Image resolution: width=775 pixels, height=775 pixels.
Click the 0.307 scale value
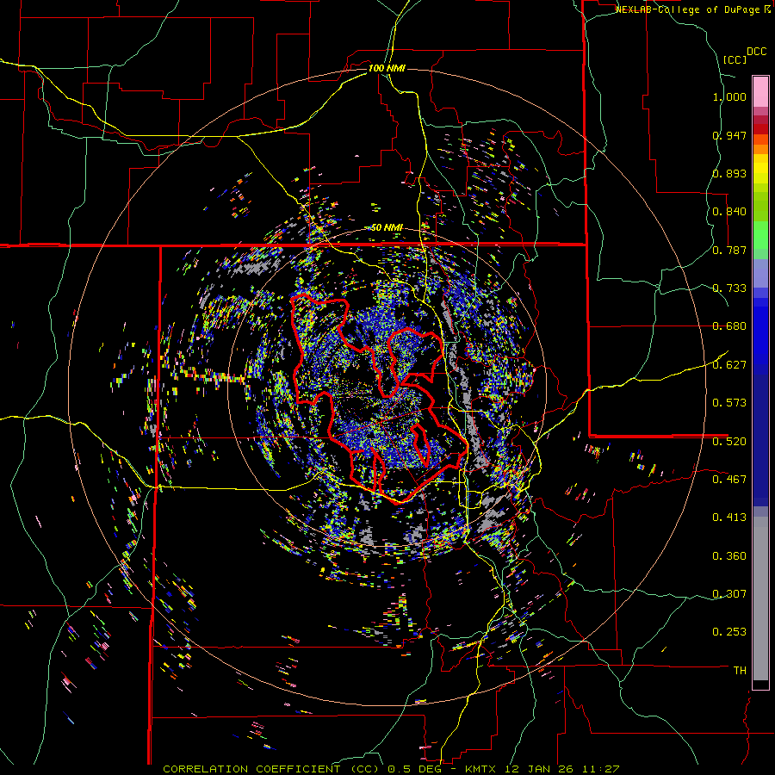pos(729,593)
